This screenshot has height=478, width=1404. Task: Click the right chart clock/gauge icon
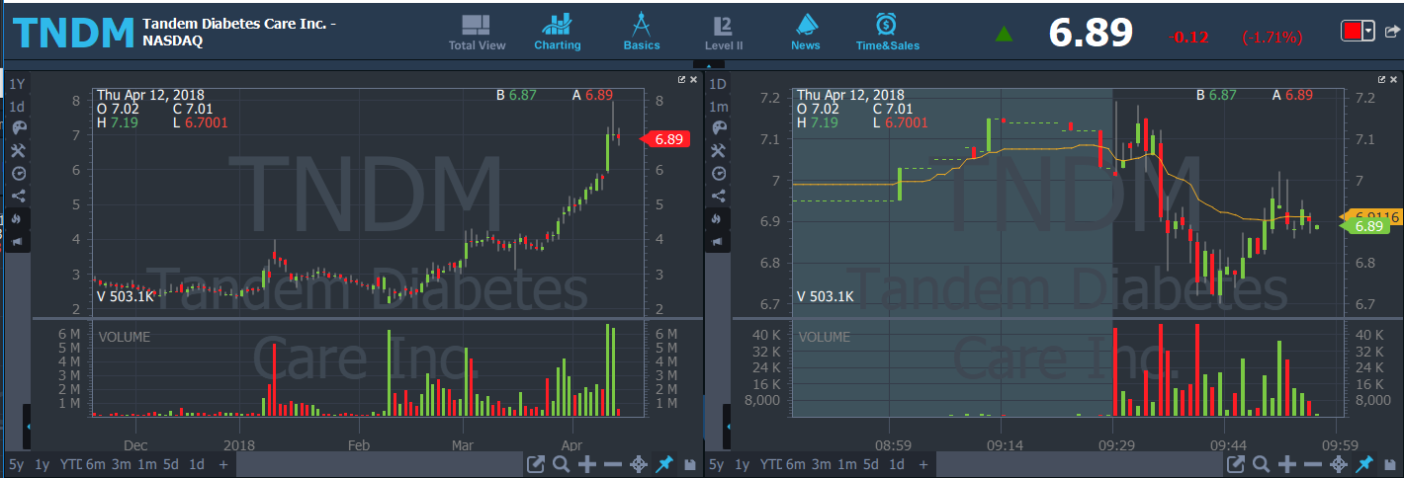719,173
